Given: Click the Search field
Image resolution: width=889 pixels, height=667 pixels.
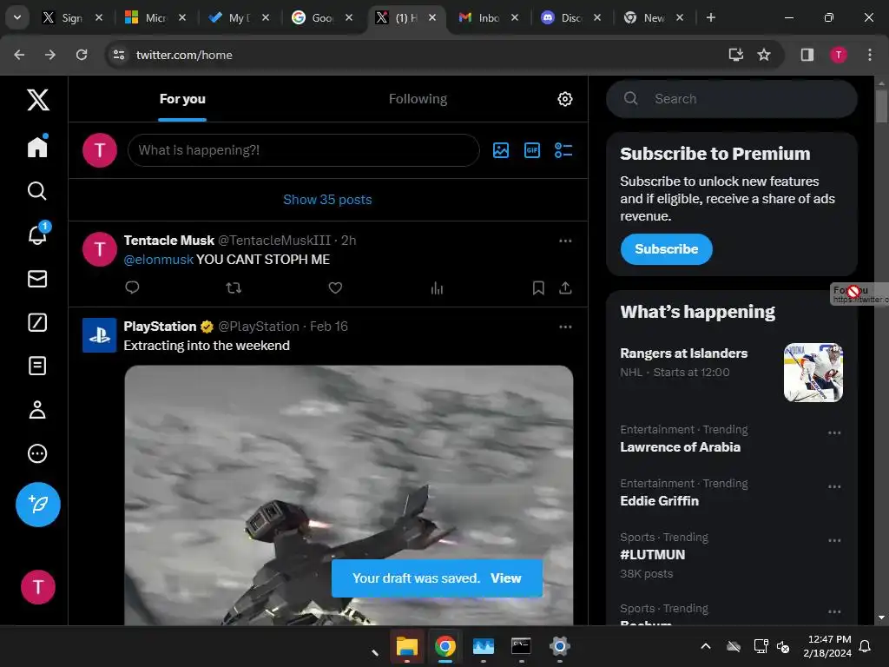Looking at the screenshot, I should [731, 99].
